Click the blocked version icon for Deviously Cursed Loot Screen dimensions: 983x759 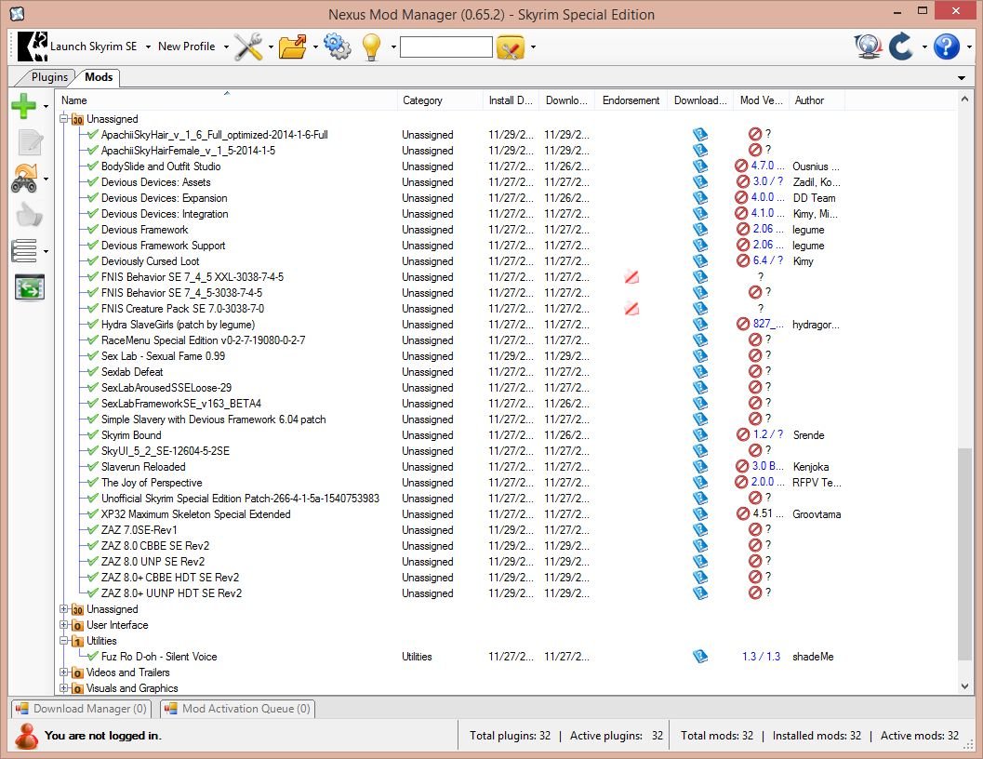743,260
